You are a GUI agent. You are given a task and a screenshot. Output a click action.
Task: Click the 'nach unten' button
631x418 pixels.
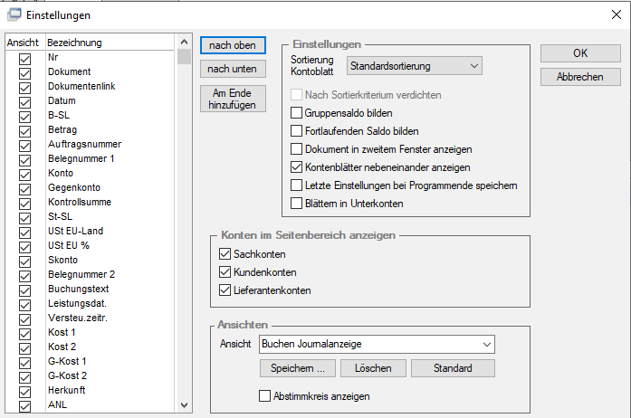[233, 69]
